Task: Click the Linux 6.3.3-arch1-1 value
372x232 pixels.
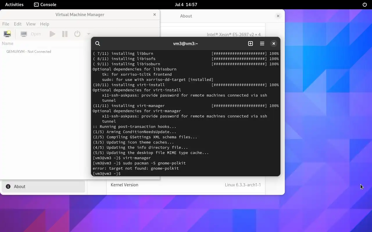Action: click(x=243, y=185)
